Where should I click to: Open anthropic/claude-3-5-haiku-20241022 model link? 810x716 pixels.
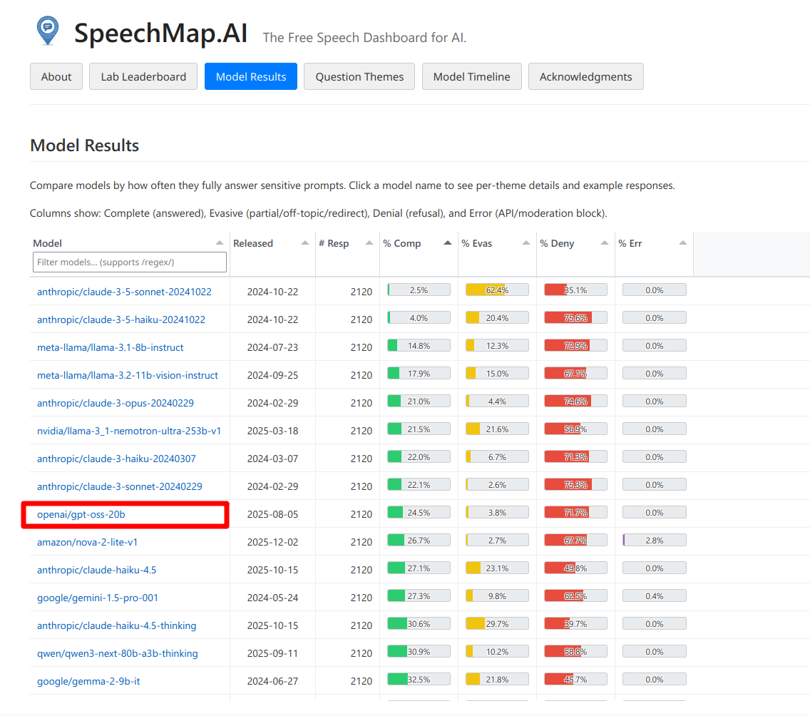pyautogui.click(x=121, y=319)
